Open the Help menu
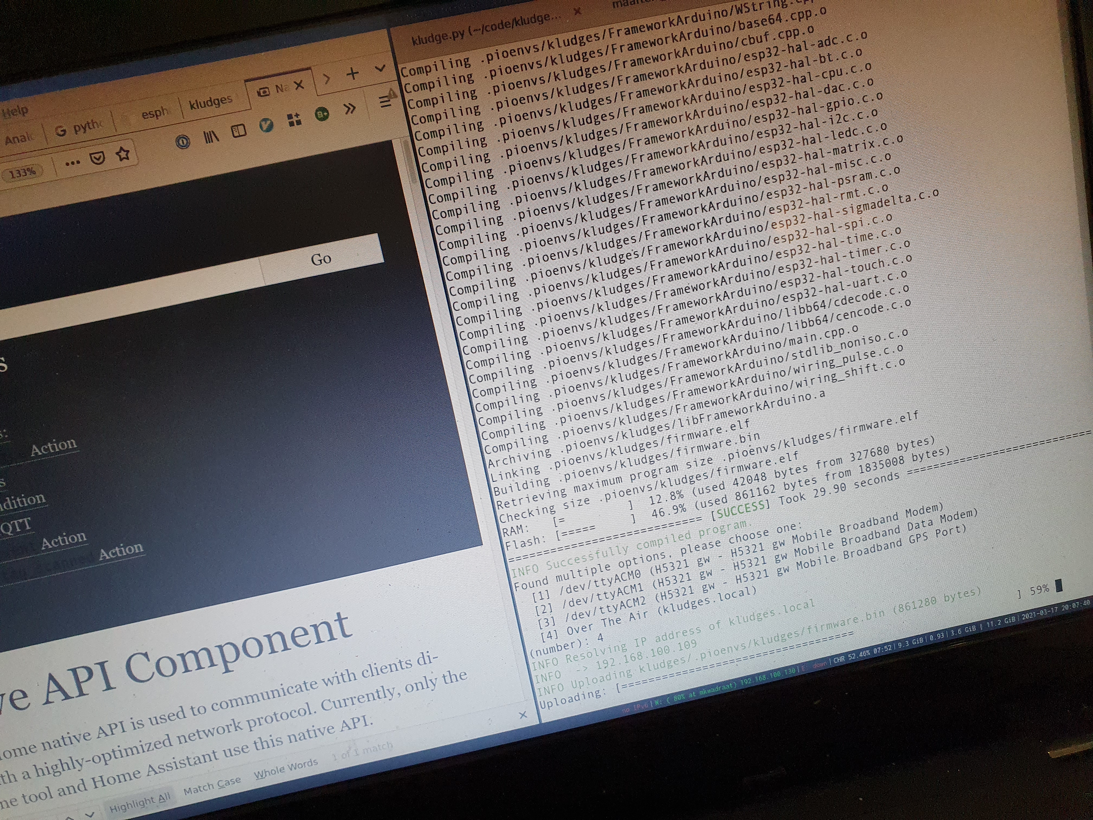The width and height of the screenshot is (1093, 820). coord(15,112)
